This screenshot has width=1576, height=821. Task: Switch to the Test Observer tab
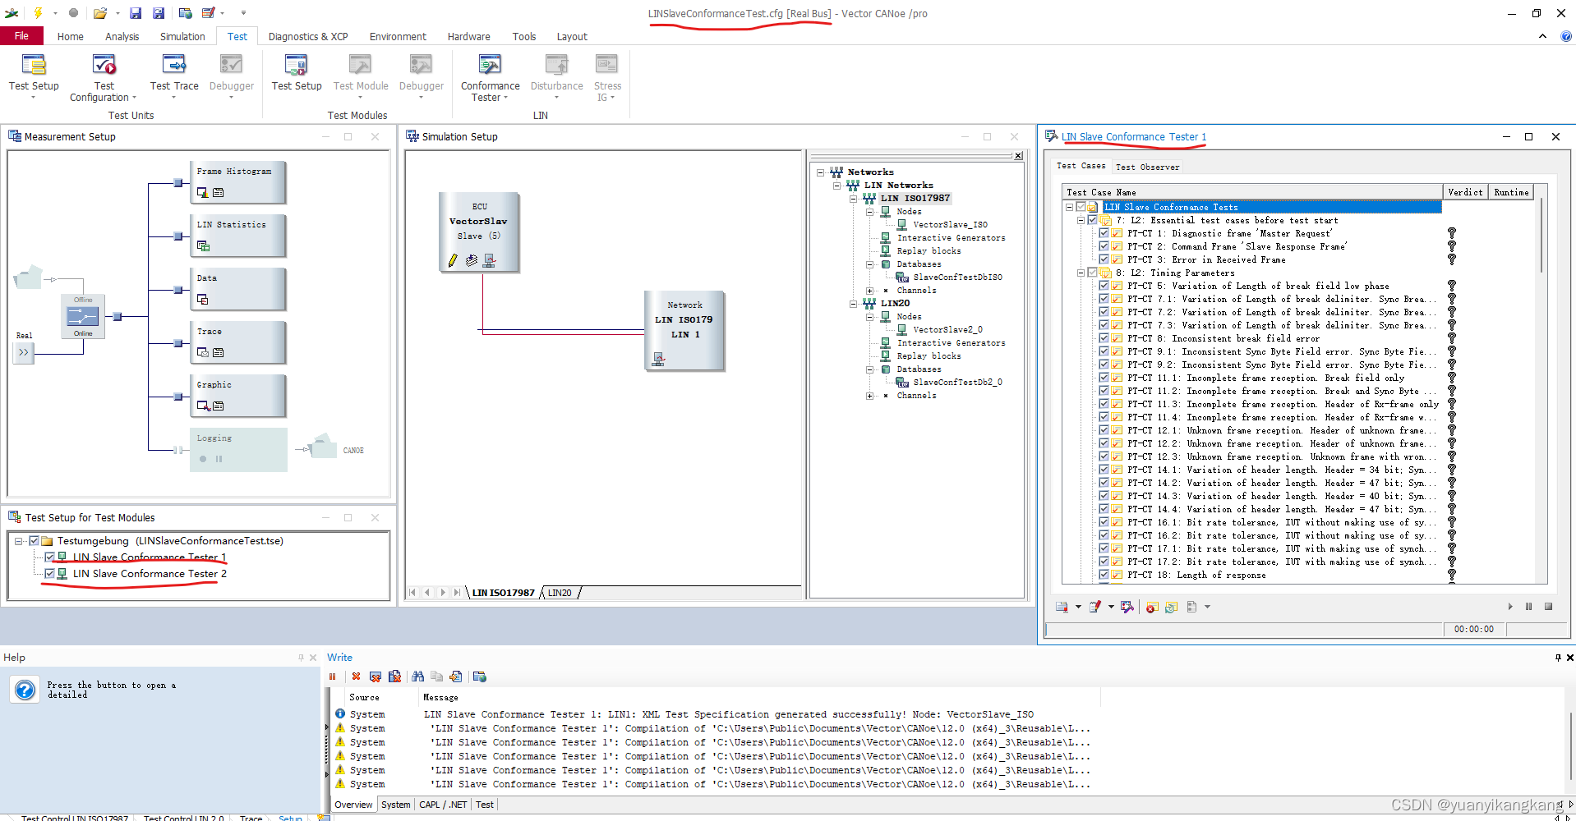point(1147,167)
